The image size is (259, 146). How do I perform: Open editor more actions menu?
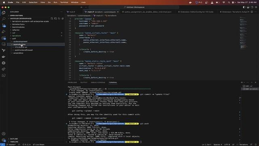(256, 12)
